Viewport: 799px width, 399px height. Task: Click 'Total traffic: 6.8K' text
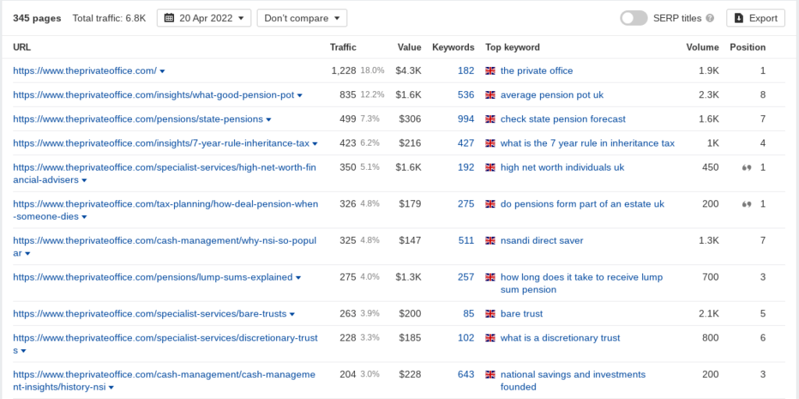(x=109, y=19)
